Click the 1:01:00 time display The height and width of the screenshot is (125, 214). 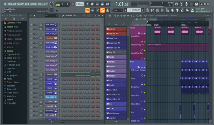[122, 4]
